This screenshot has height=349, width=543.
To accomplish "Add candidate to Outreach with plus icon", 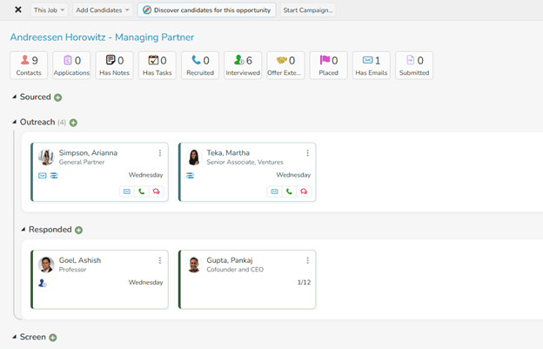I will [x=73, y=123].
